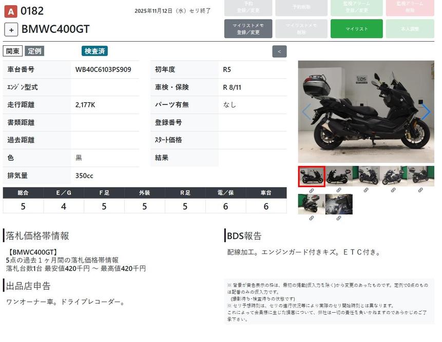Open the engine close-up thumbnail

(339, 204)
